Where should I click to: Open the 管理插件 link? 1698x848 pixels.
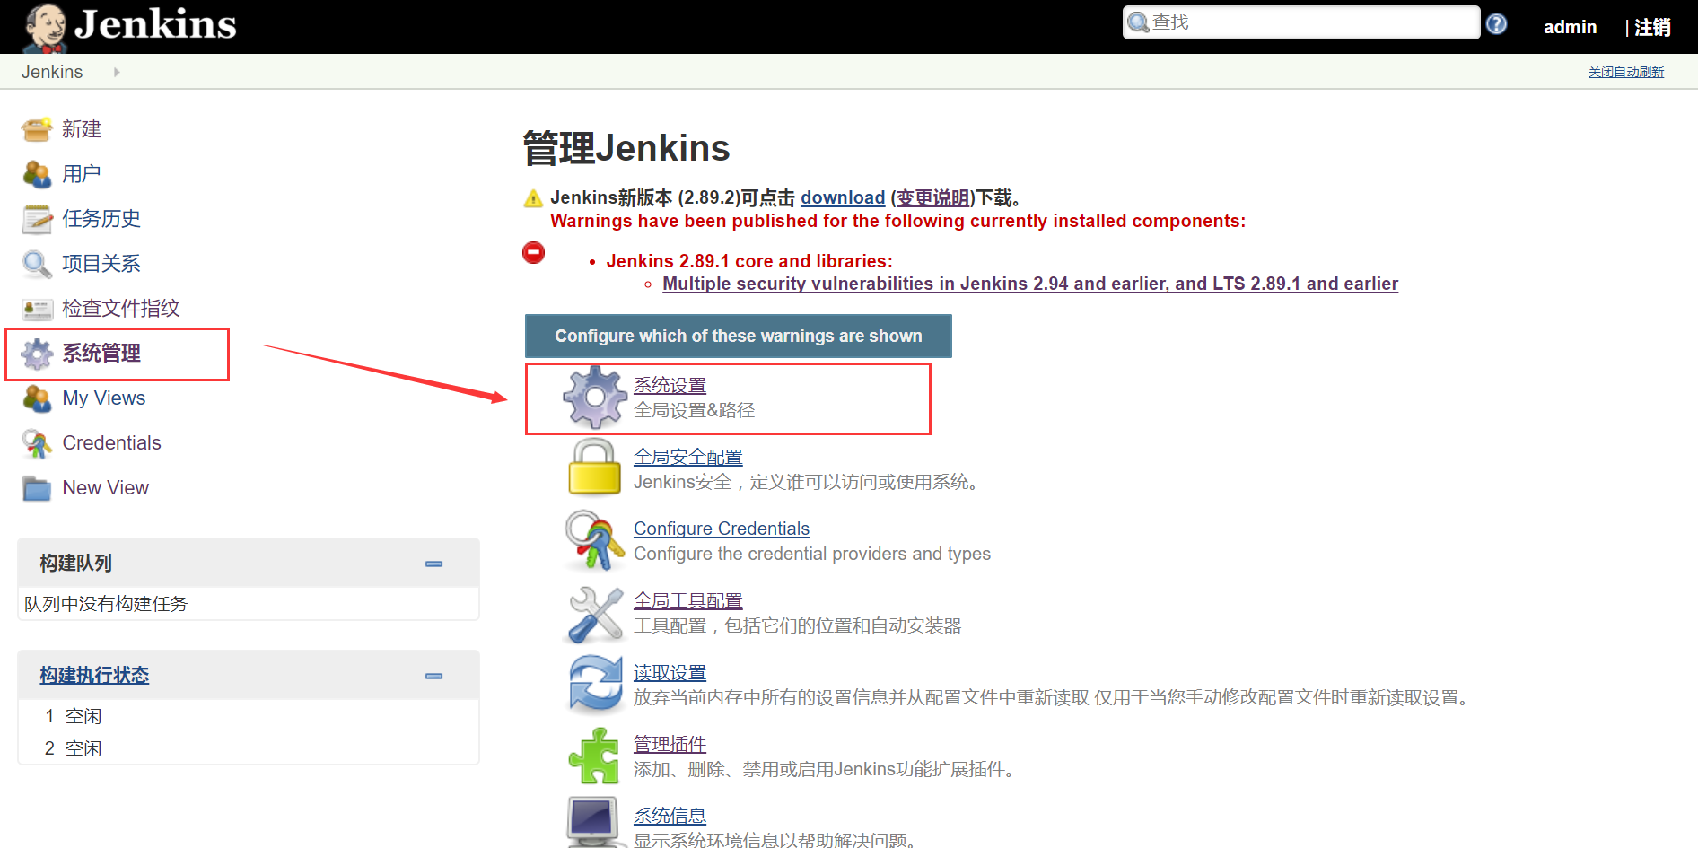670,744
